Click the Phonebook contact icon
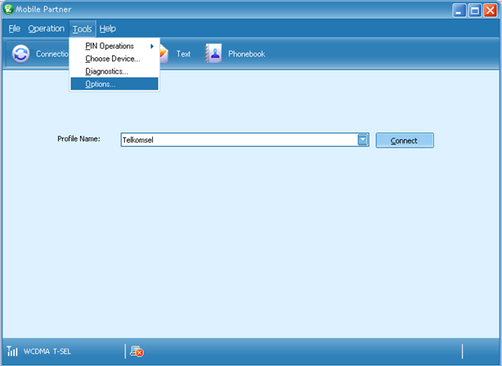Viewport: 502px width, 366px height. pos(213,53)
